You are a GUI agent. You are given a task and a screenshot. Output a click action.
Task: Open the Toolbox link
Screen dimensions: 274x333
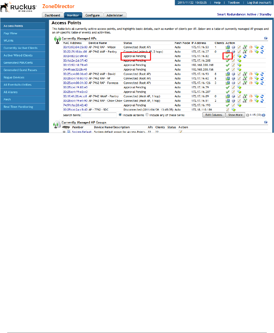(234, 3)
